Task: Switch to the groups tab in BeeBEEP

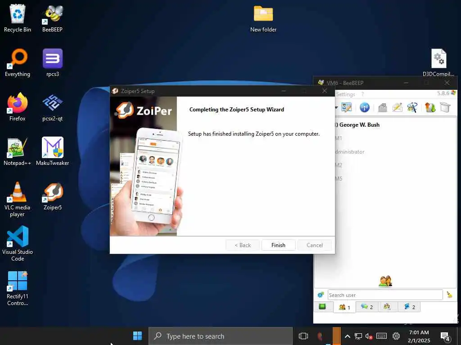Action: (x=387, y=306)
